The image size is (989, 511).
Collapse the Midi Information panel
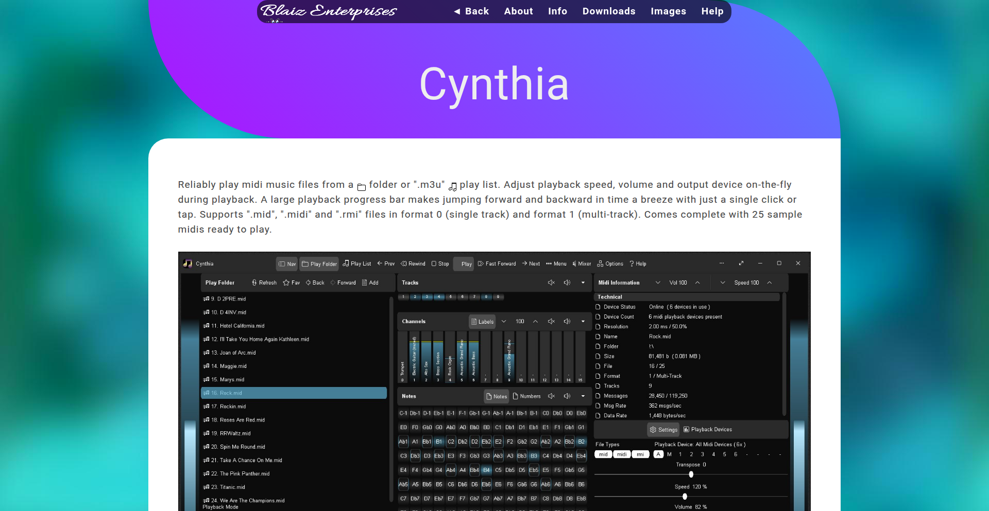coord(658,283)
